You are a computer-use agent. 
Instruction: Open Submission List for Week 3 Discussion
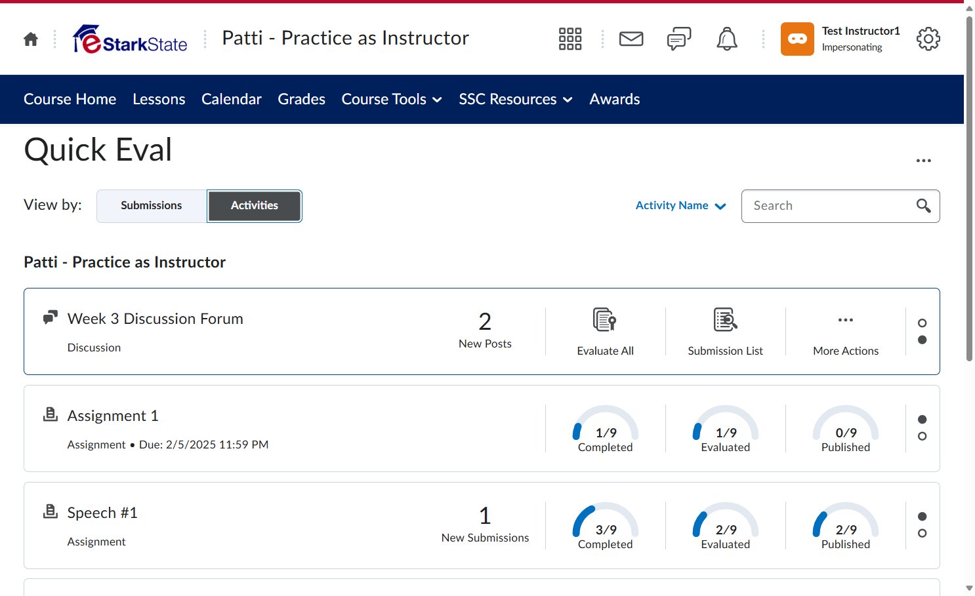(x=725, y=332)
